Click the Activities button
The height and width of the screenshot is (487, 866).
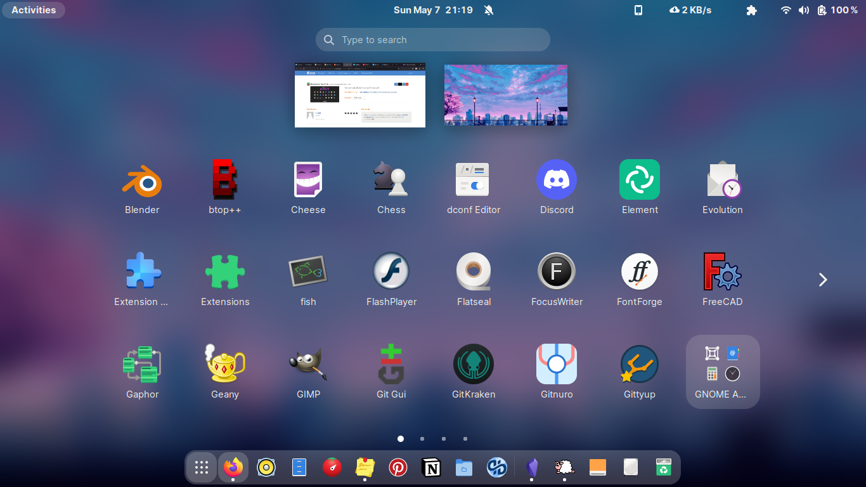click(x=34, y=10)
